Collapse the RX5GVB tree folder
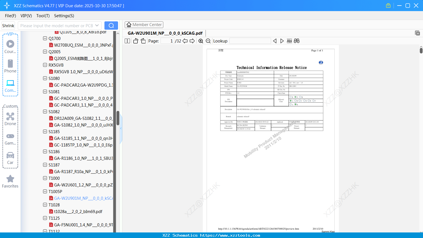Image resolution: width=423 pixels, height=238 pixels. [x=45, y=65]
